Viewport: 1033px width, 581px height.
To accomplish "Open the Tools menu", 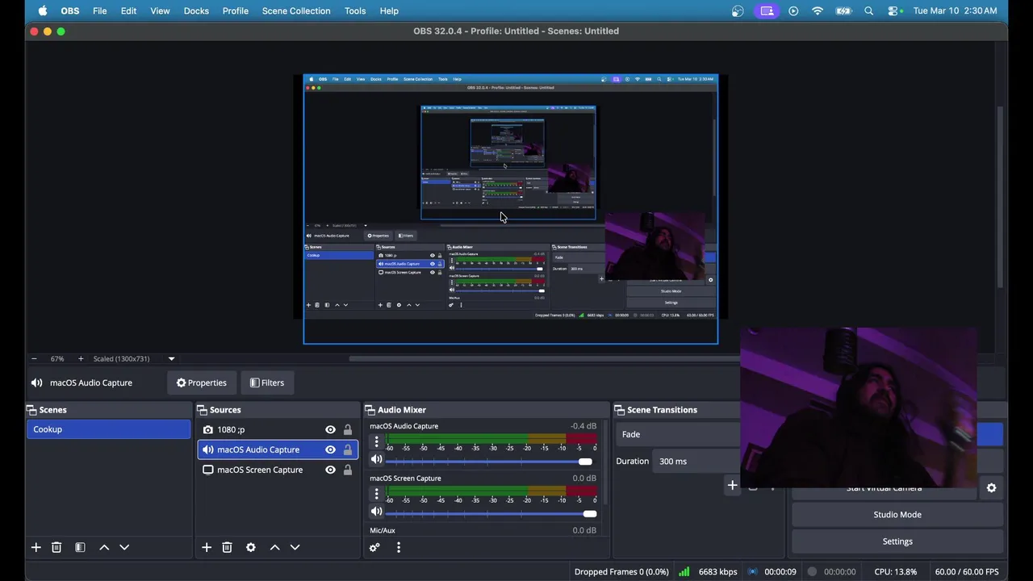I will tap(355, 11).
